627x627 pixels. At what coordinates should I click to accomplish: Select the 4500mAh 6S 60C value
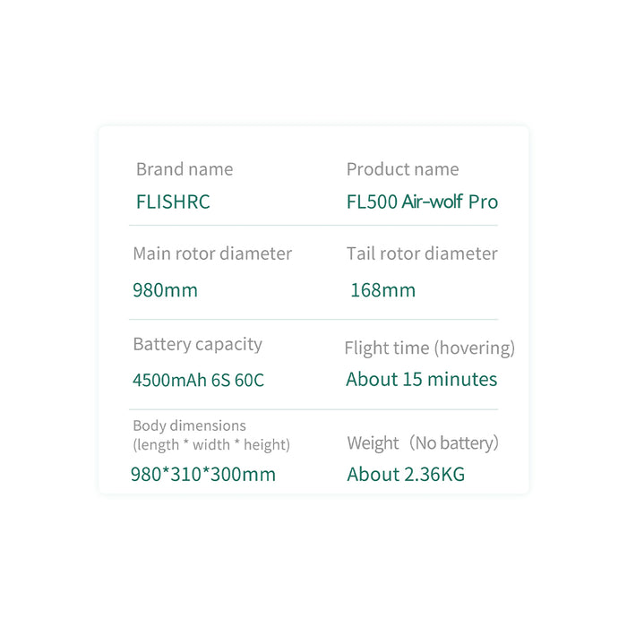pos(198,380)
